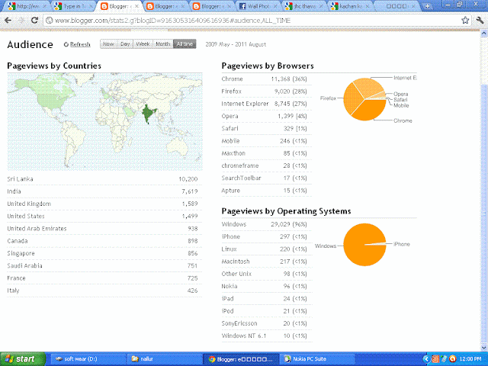The width and height of the screenshot is (488, 366).
Task: Click the United Kingdom country row
Action: pyautogui.click(x=104, y=204)
